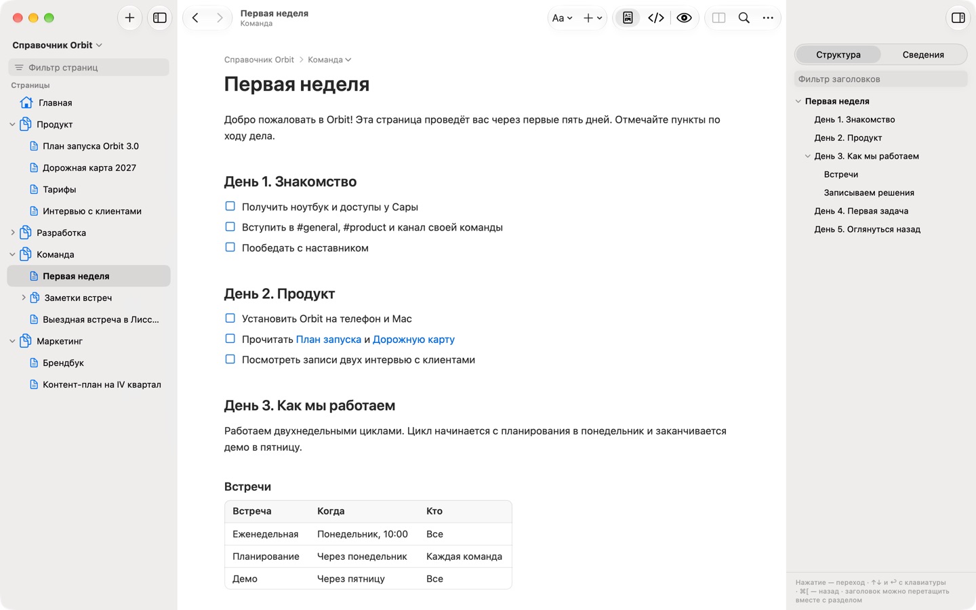Screen dimensions: 976x610
Task: Click the split view icon
Action: point(718,18)
